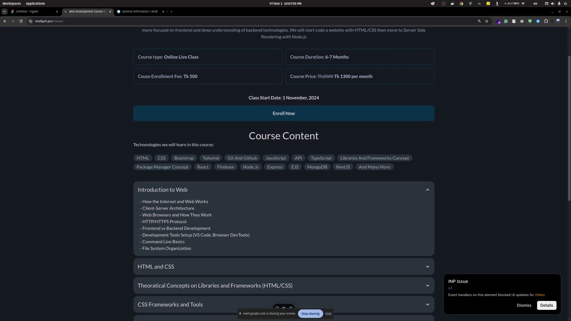This screenshot has height=321, width=571.
Task: Click the Enroll Now button
Action: pos(284,113)
